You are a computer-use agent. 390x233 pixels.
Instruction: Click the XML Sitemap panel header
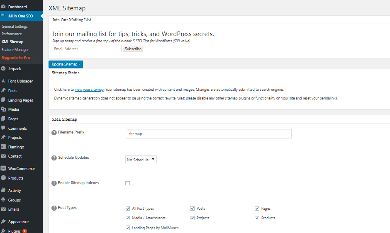[x=64, y=119]
